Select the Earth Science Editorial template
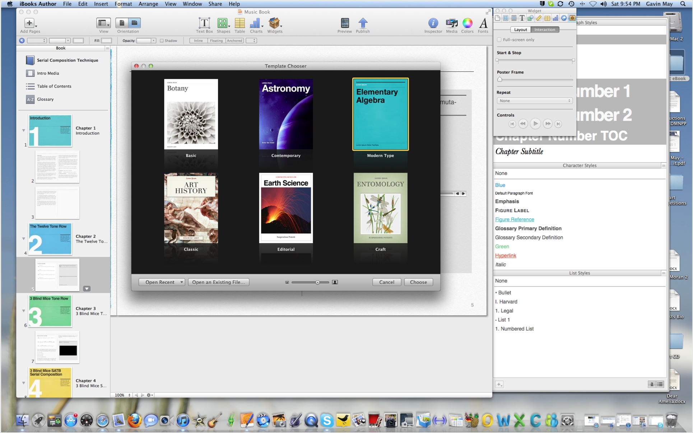 286,208
